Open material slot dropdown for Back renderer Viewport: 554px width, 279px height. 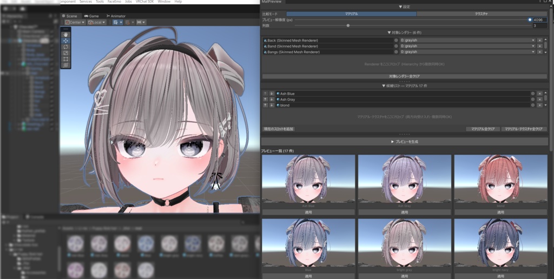pyautogui.click(x=468, y=40)
